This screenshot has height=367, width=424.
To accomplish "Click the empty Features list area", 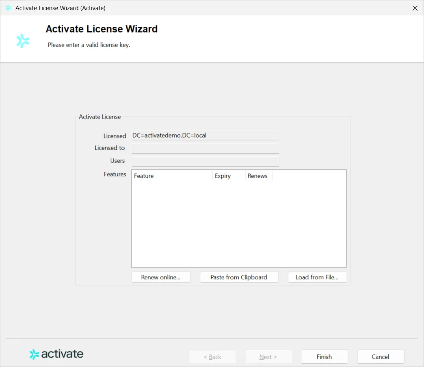I will pos(239,224).
